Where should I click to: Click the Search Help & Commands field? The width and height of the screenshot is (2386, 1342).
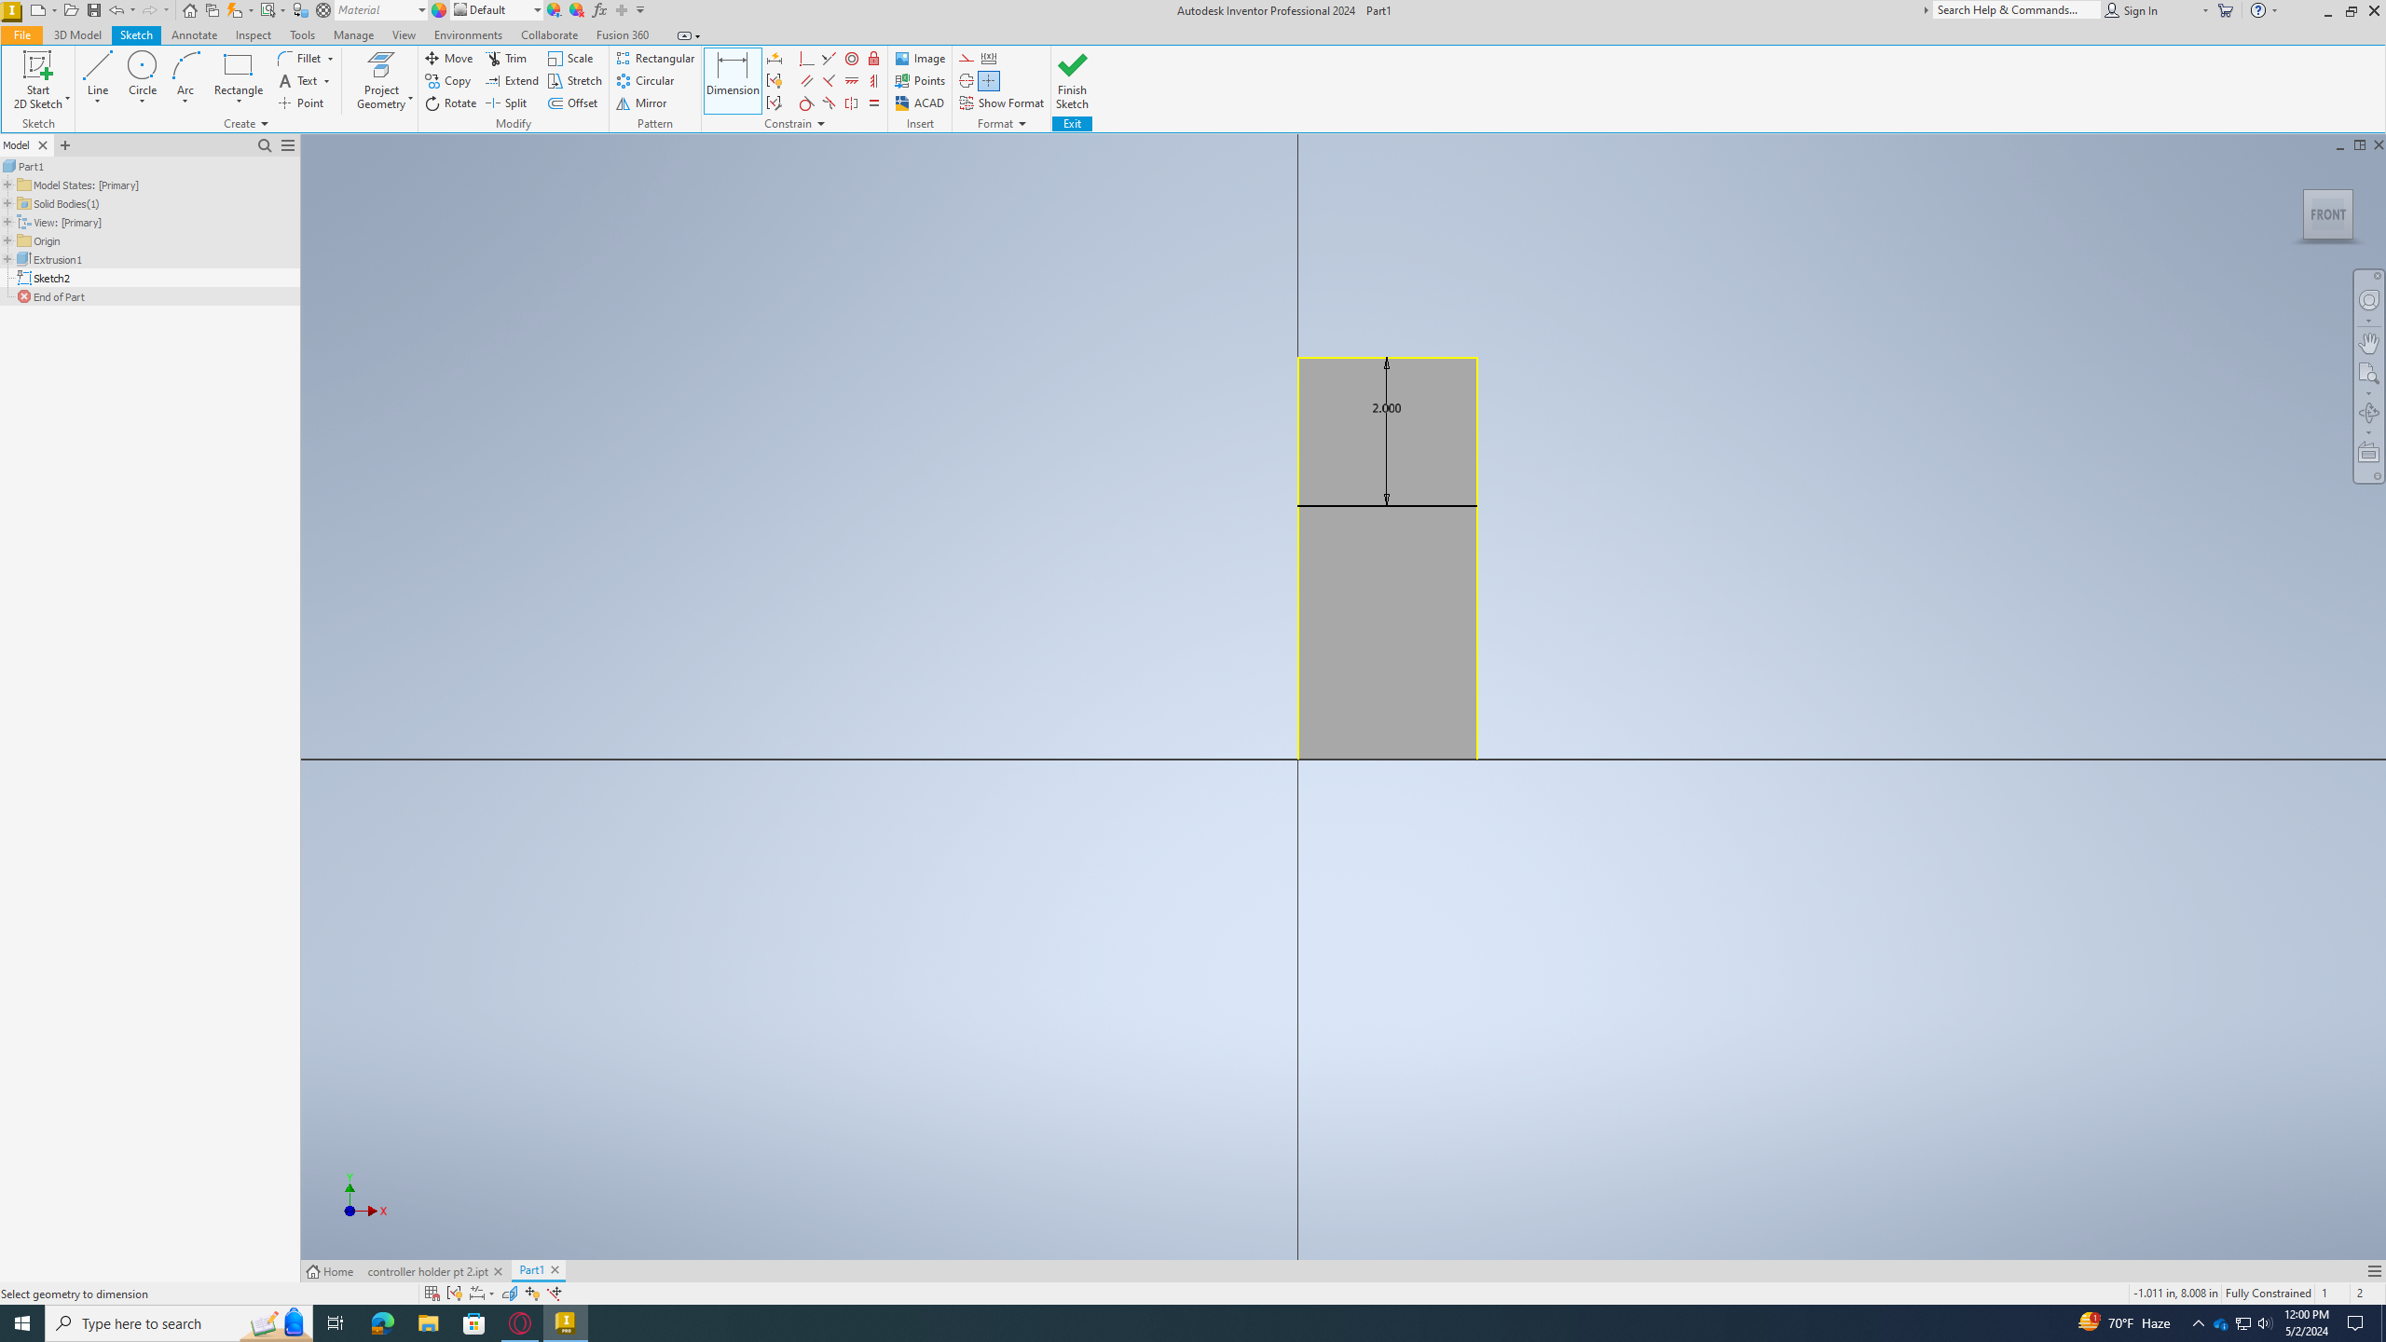click(2016, 10)
